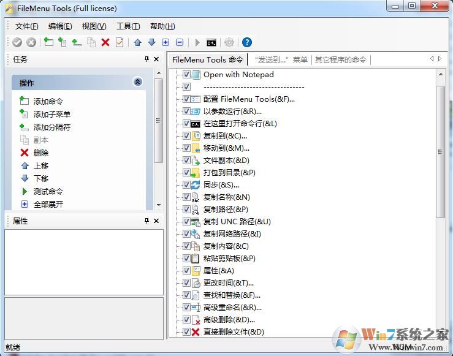Pin the 属性 panel with pushpin icon
The width and height of the screenshot is (453, 356).
click(147, 221)
